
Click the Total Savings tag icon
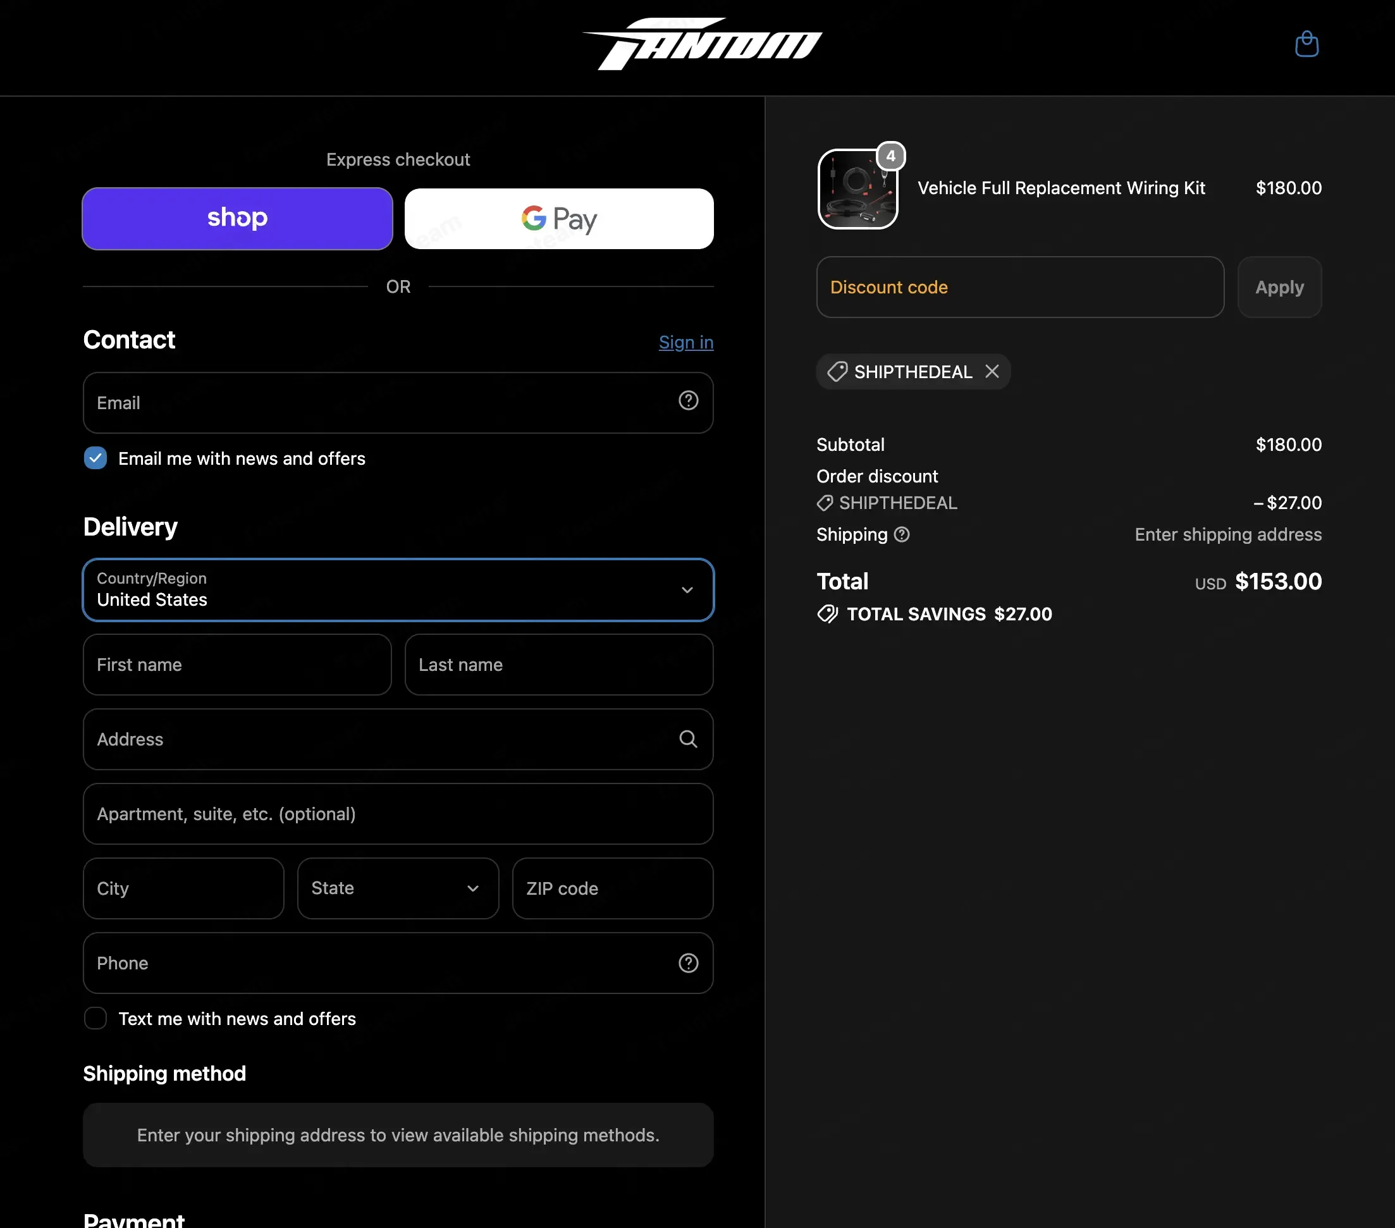click(x=827, y=613)
